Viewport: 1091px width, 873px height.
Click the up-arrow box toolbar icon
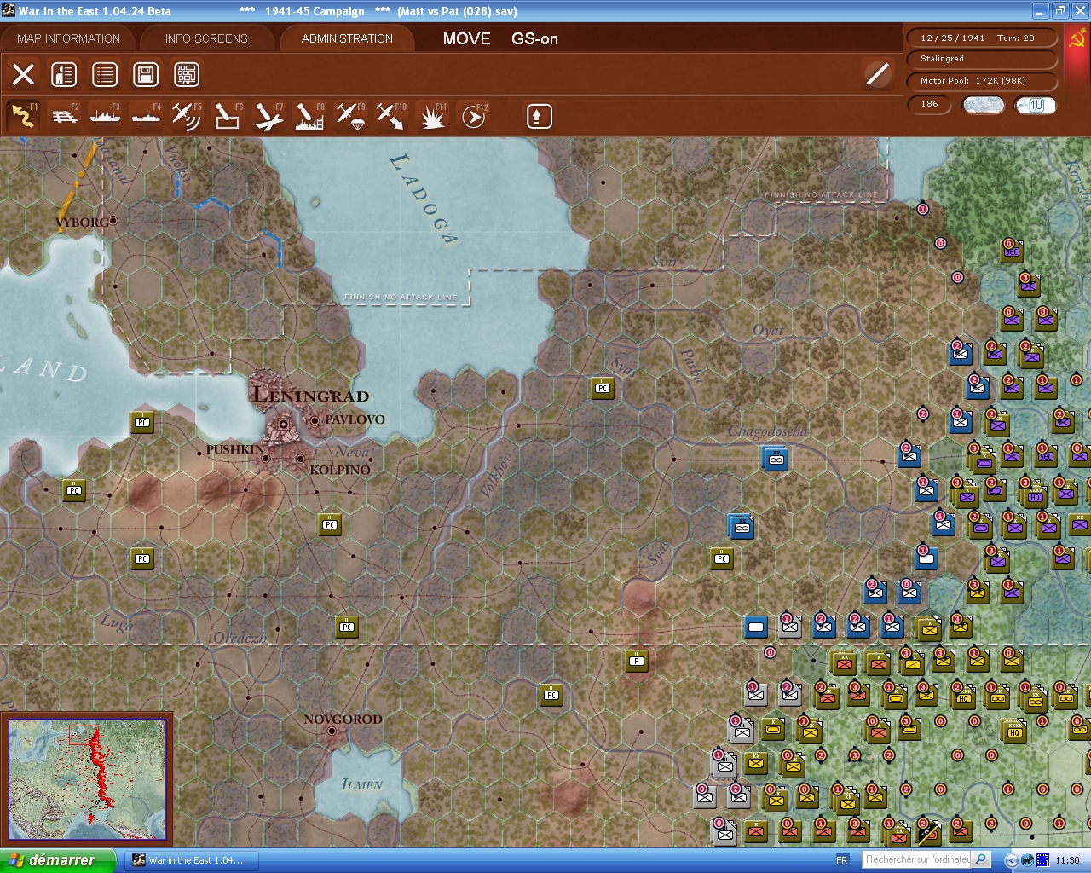(x=540, y=116)
